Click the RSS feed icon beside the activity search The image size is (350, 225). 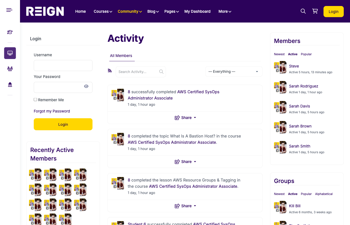[x=109, y=70]
